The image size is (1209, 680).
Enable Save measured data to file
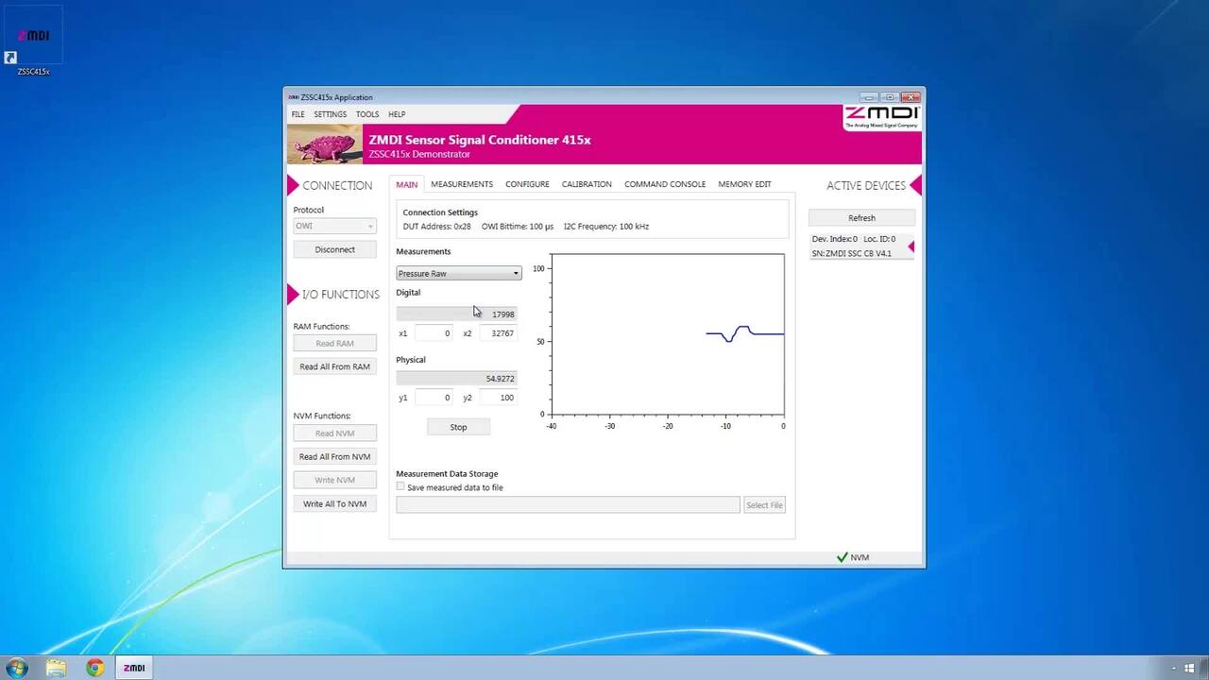tap(400, 487)
